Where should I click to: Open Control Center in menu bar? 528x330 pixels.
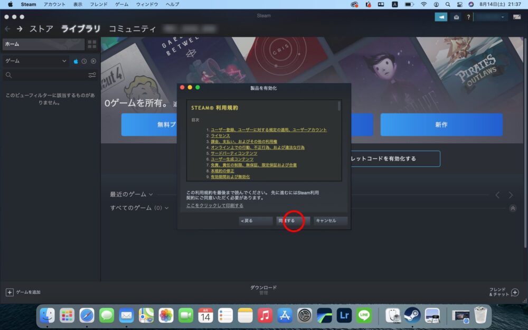459,4
